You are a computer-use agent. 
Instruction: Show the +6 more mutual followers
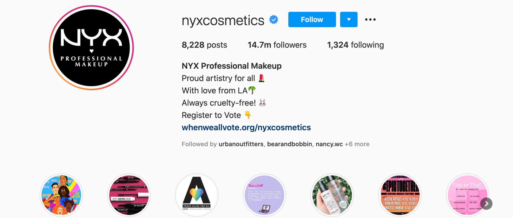click(x=357, y=144)
